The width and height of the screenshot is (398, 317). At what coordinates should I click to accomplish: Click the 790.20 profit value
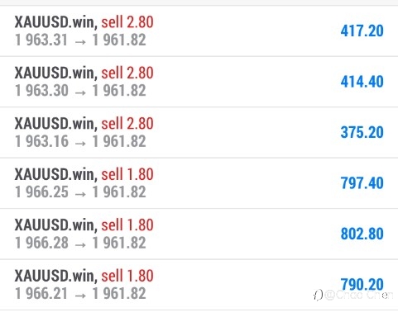pyautogui.click(x=362, y=284)
